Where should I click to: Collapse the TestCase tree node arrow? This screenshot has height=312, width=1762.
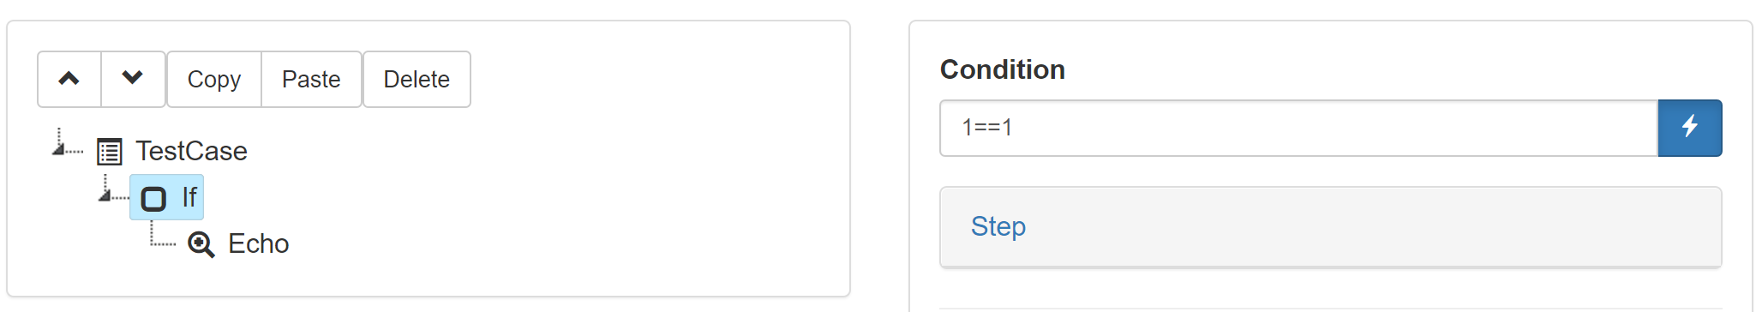(60, 144)
